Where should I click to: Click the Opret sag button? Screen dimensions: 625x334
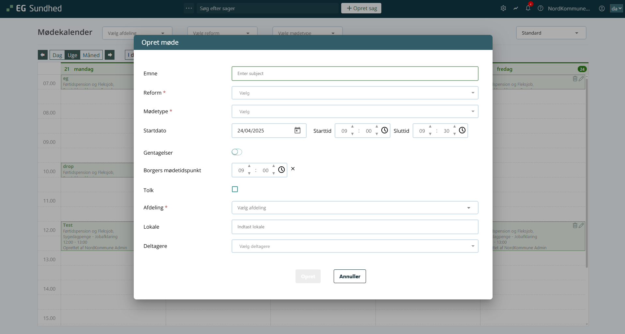(361, 8)
